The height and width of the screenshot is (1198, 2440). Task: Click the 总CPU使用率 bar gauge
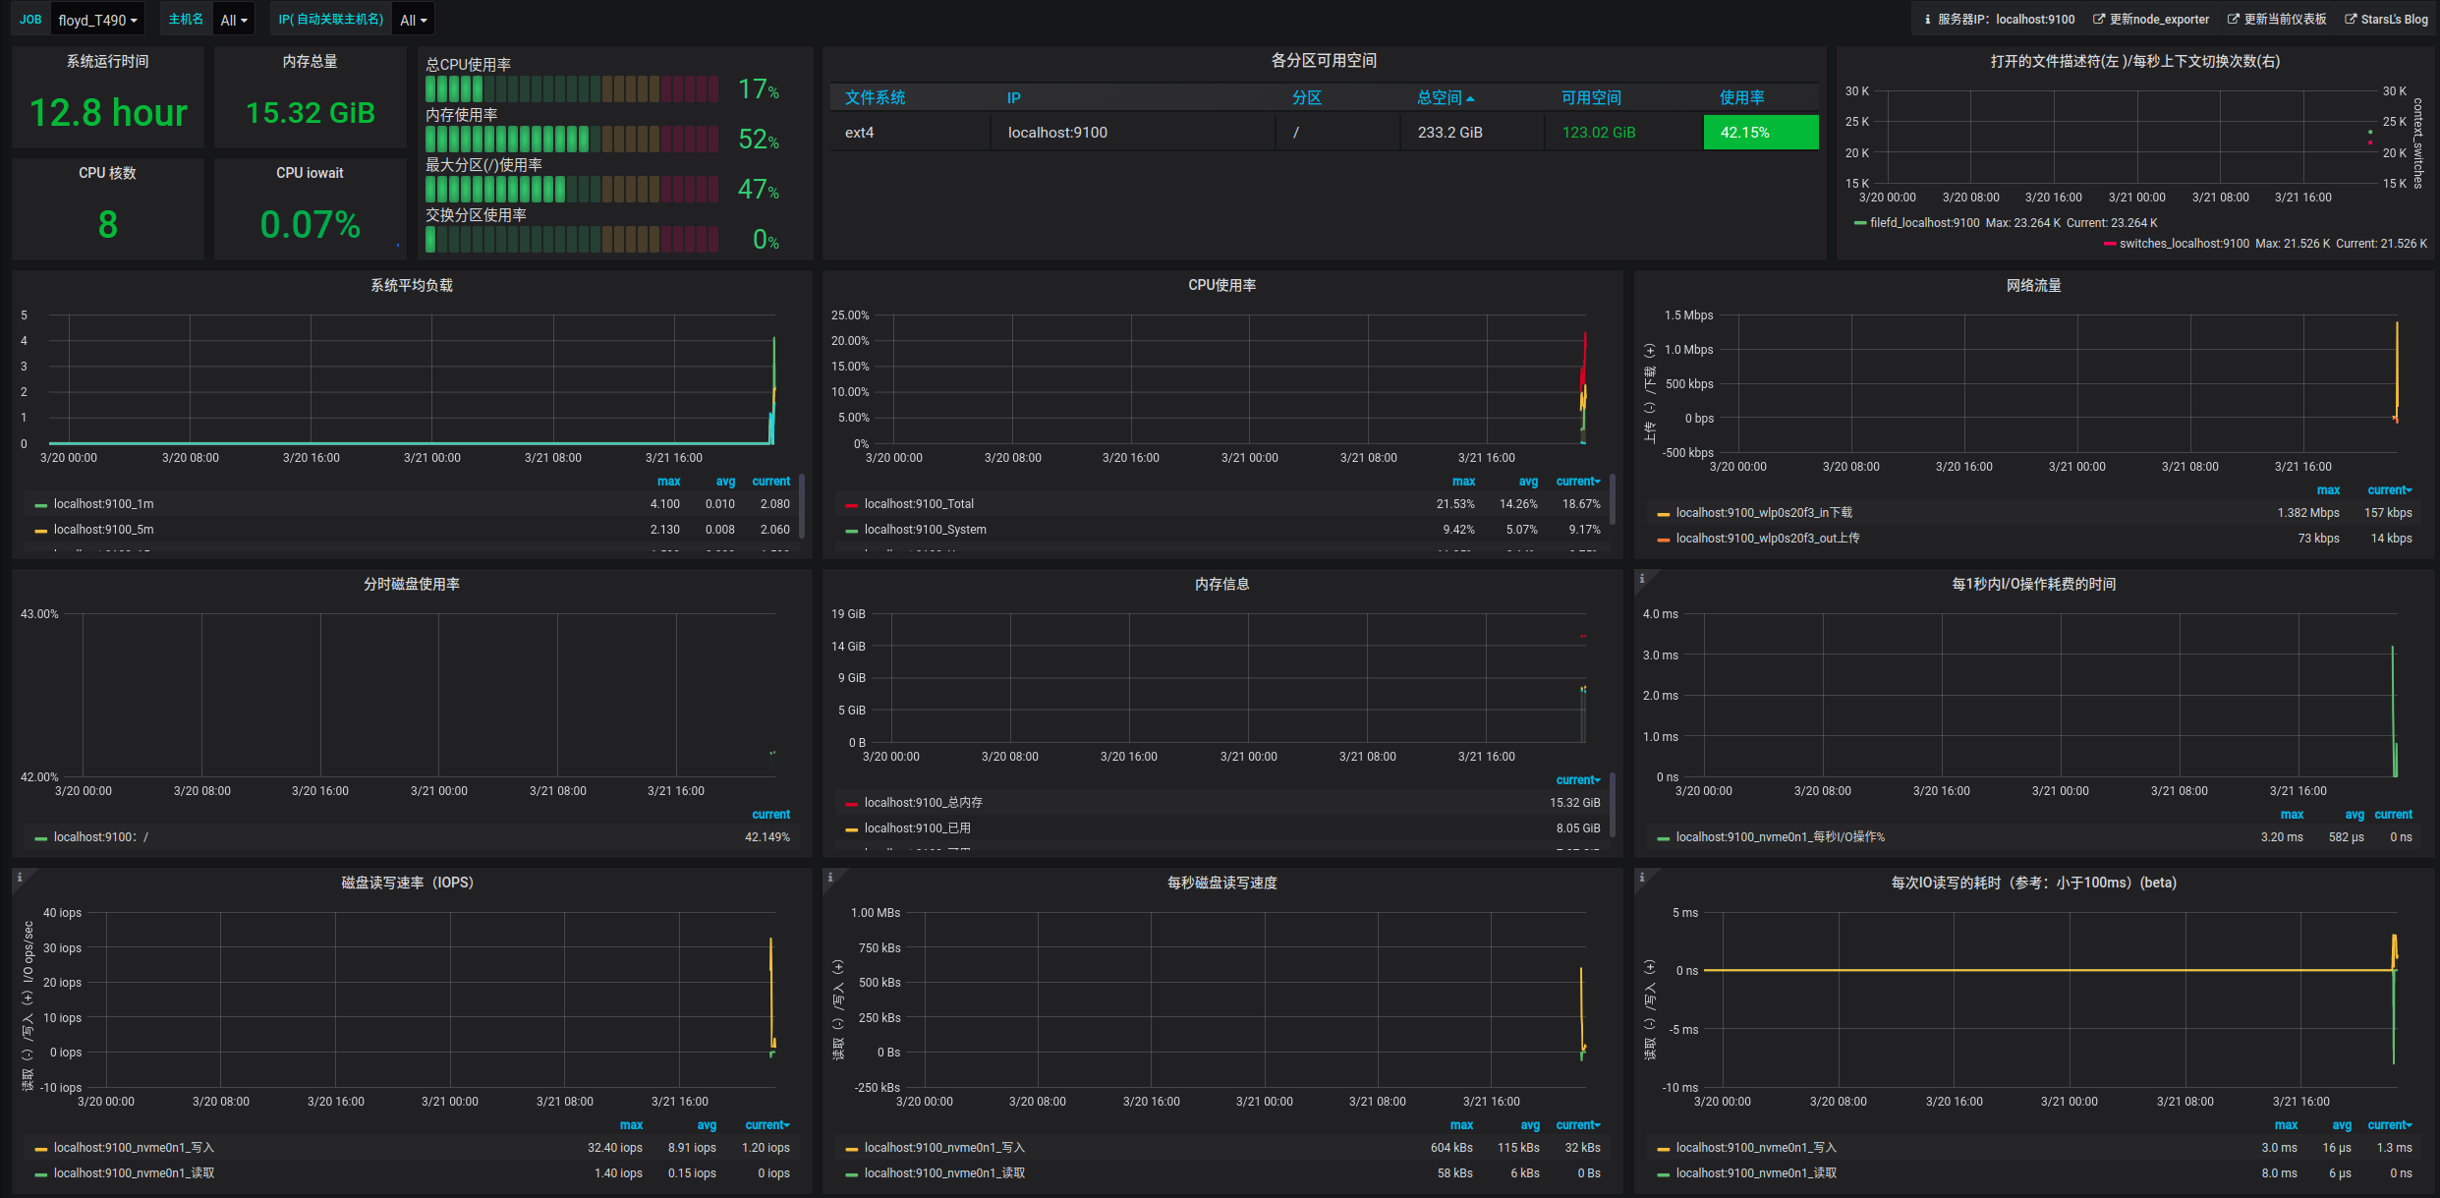(x=572, y=89)
